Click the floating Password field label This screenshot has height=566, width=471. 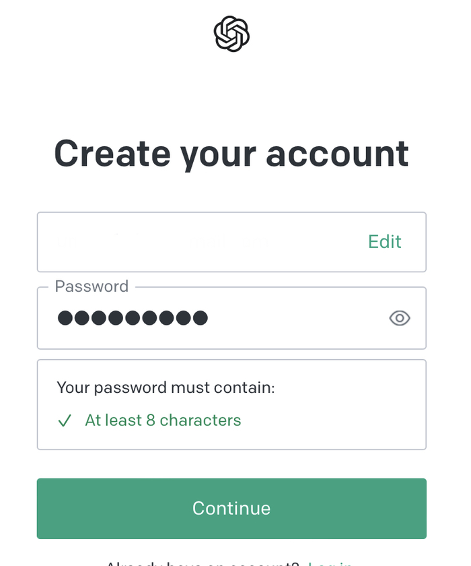point(92,286)
